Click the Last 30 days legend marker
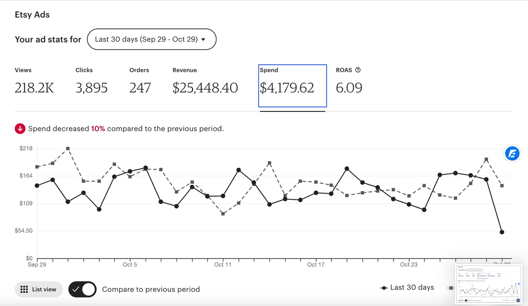The width and height of the screenshot is (528, 306). [x=384, y=288]
